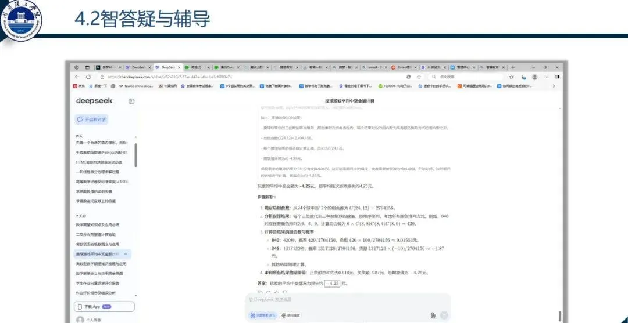
Task: Switch to the first green-icon tab
Action: click(197, 67)
